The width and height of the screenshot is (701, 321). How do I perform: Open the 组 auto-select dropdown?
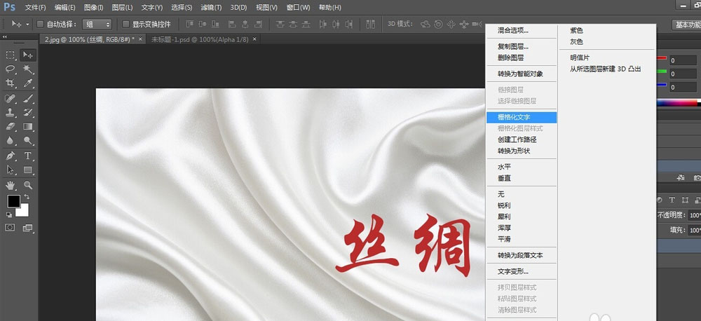[97, 24]
